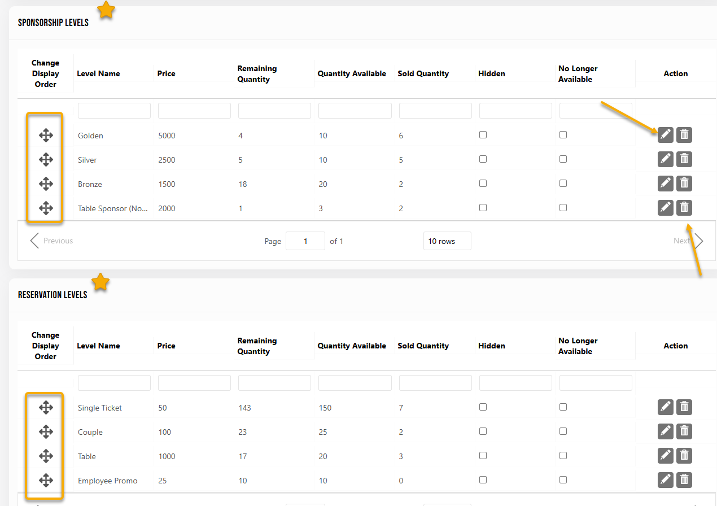Grab the move handle for Bronze level
This screenshot has width=717, height=506.
[46, 184]
